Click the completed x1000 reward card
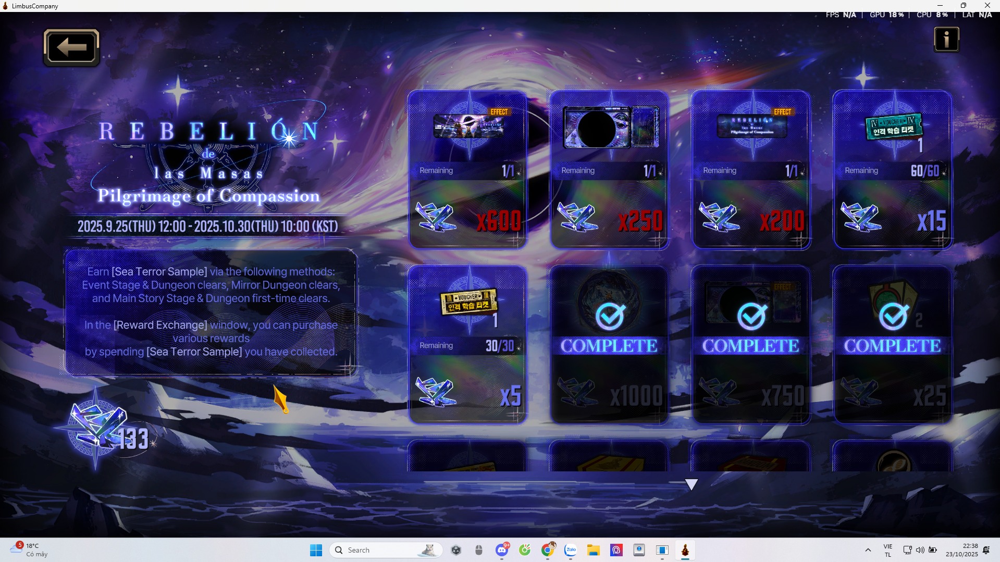This screenshot has height=562, width=1000. pos(609,345)
